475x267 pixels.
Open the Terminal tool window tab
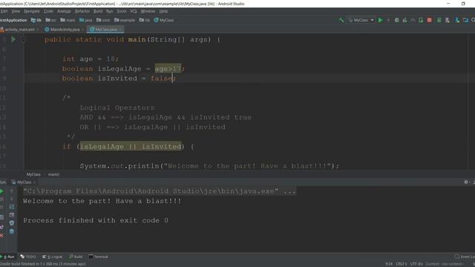98,257
